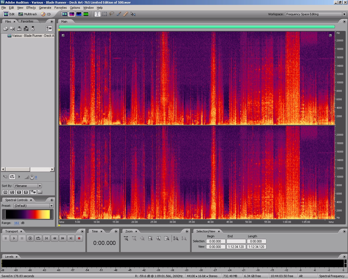This screenshot has width=348, height=279.
Task: Open the Generate menu
Action: (x=45, y=8)
